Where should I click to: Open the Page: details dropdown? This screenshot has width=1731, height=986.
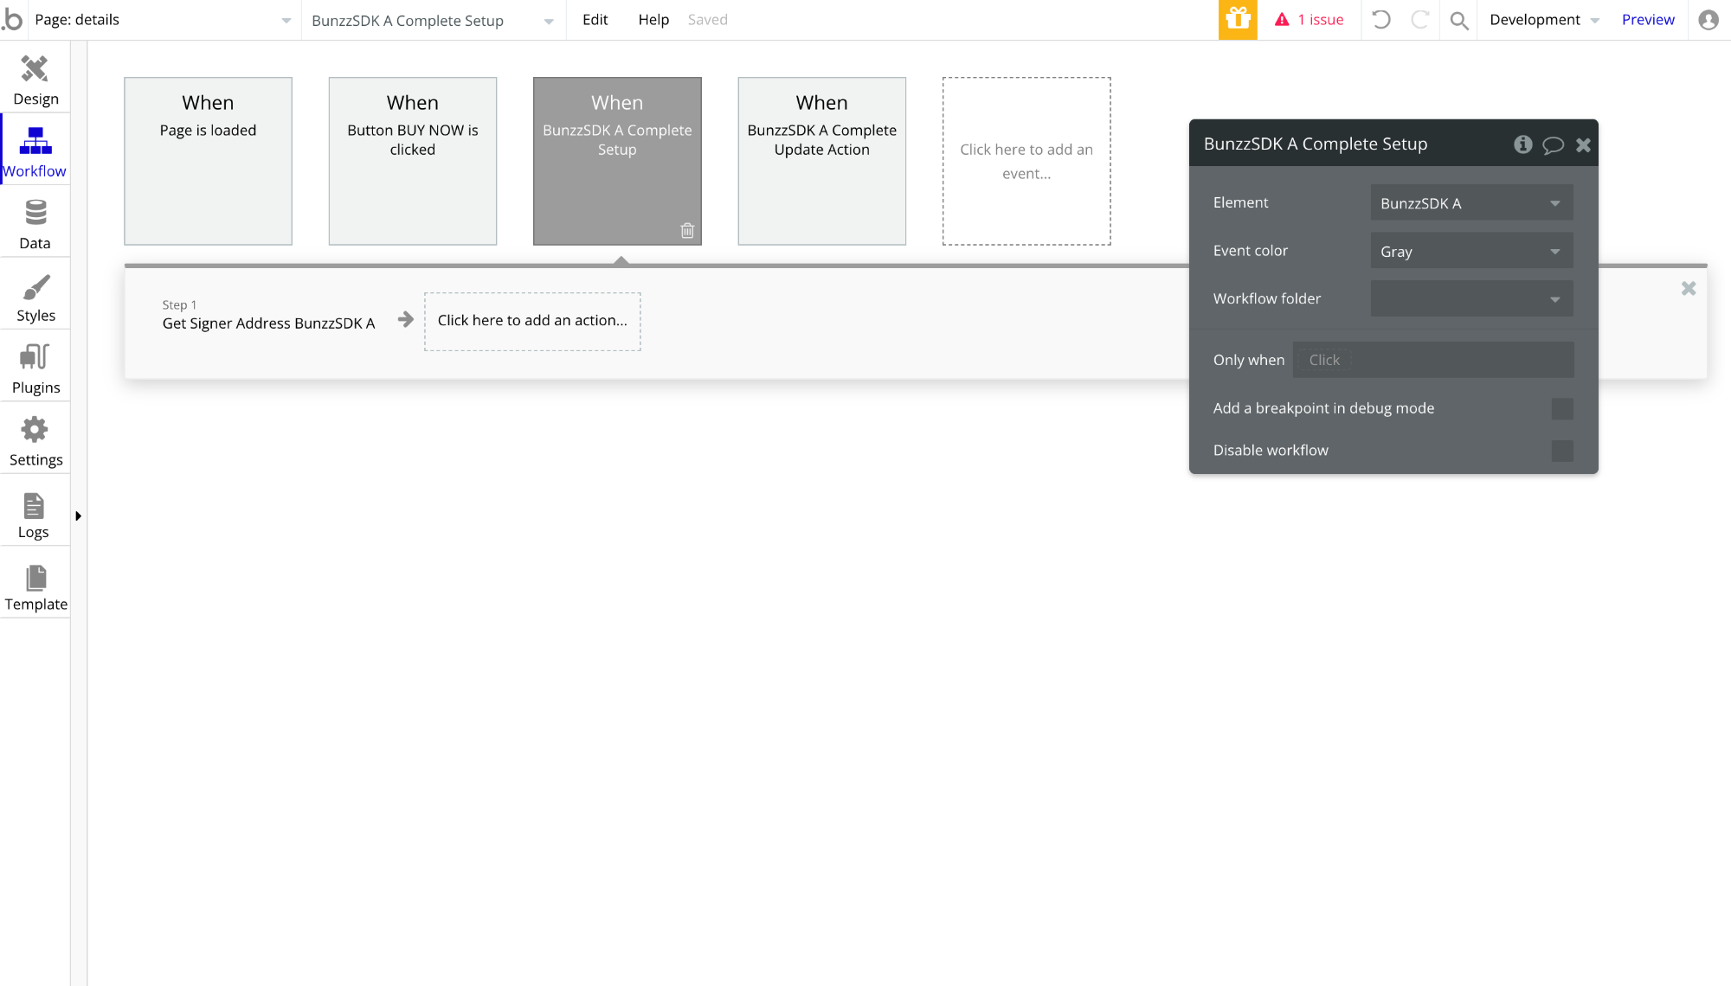[x=163, y=20]
